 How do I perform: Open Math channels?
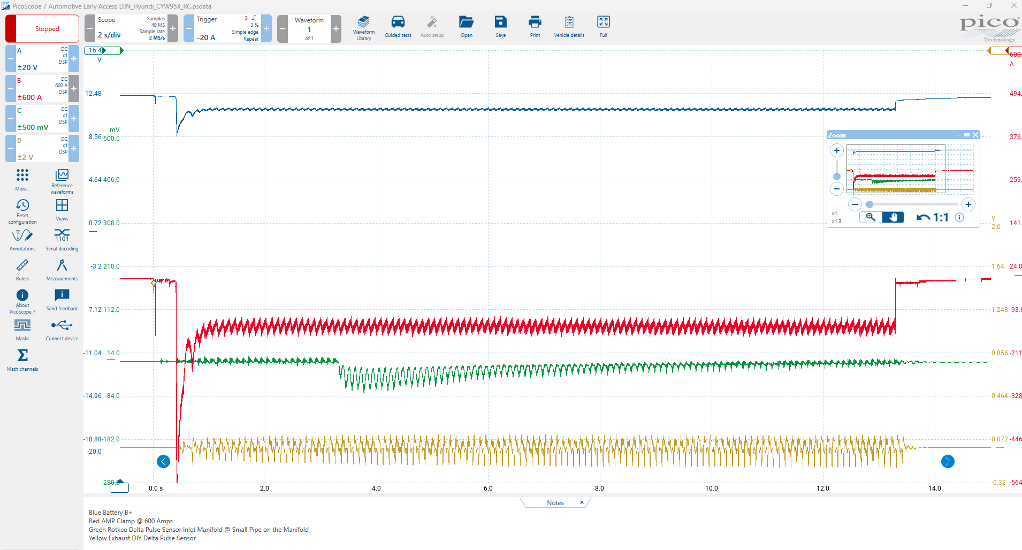pos(22,360)
